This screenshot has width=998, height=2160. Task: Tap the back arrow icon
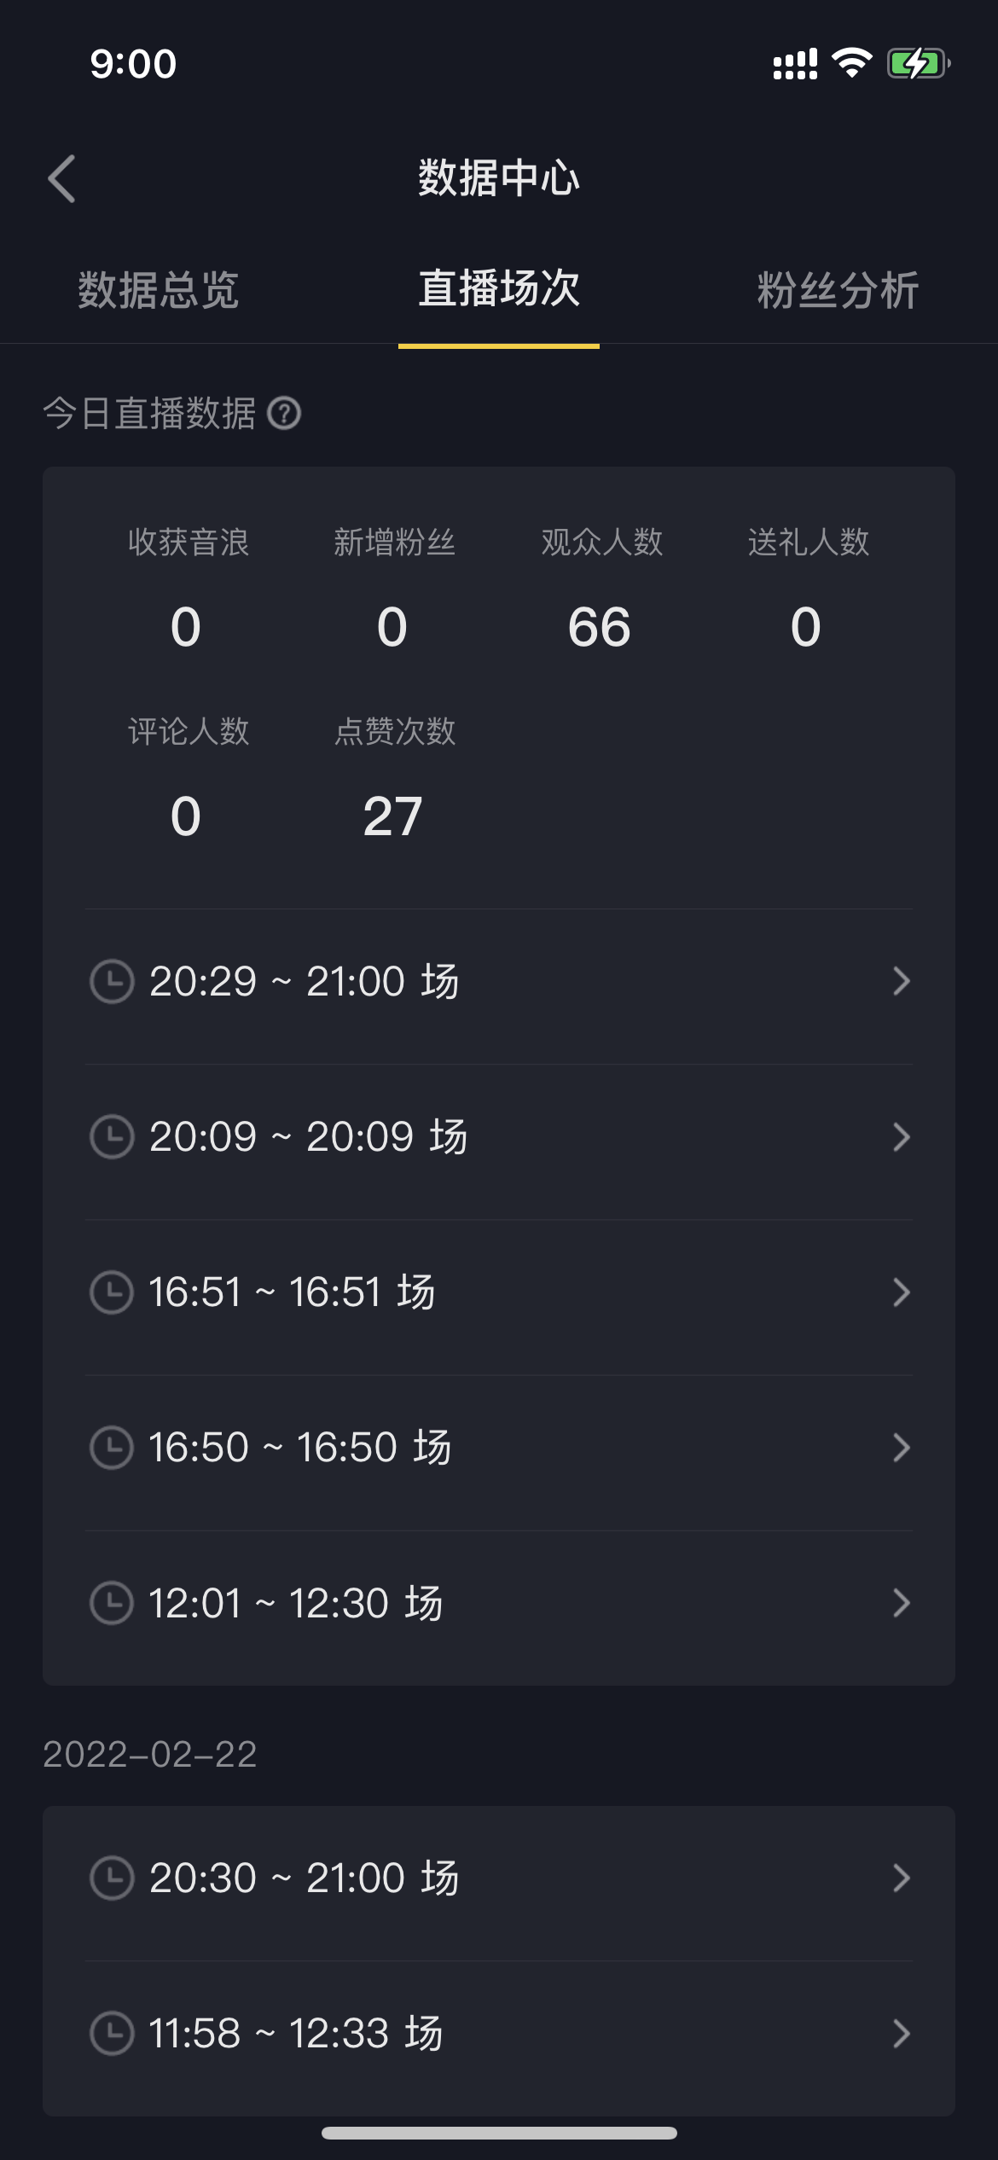(x=61, y=179)
